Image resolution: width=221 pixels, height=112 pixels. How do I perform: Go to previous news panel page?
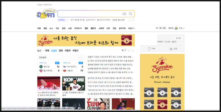tap(129, 50)
